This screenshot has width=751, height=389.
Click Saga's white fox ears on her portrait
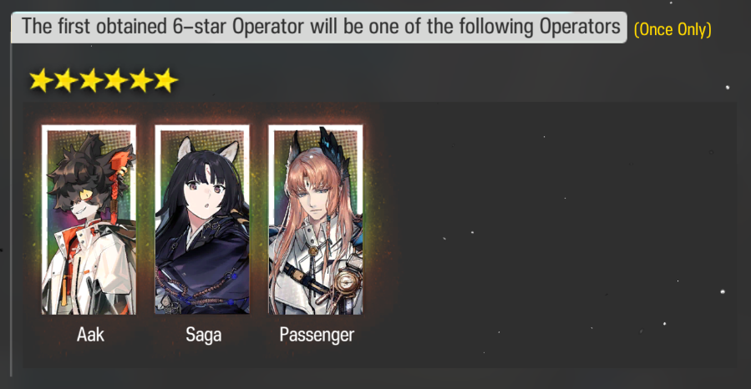pyautogui.click(x=208, y=149)
